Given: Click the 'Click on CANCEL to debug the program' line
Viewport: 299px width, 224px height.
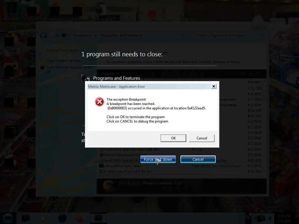Looking at the screenshot, I should coord(137,121).
